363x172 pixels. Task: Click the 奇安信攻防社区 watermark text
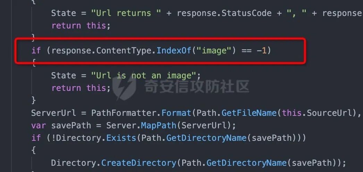[197, 87]
